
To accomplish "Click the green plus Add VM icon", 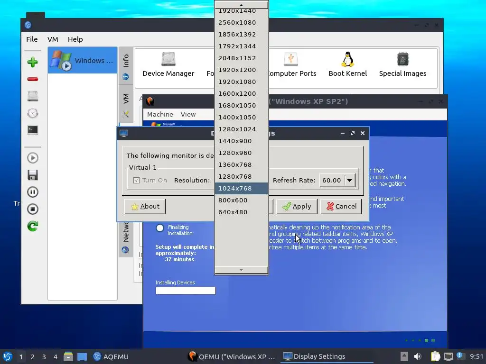I will point(33,62).
